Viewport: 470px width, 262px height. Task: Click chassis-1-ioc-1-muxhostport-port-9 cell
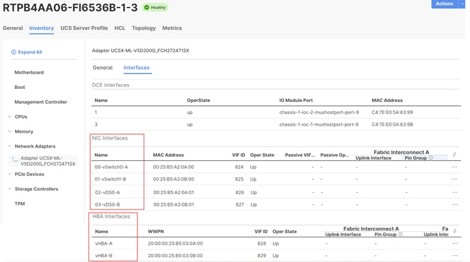pyautogui.click(x=319, y=125)
